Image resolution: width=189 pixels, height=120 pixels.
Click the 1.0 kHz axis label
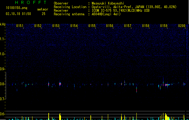click(x=2, y=54)
